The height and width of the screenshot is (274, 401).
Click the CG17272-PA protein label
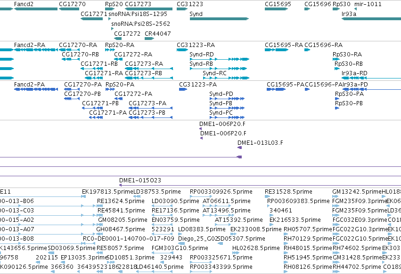point(133,94)
